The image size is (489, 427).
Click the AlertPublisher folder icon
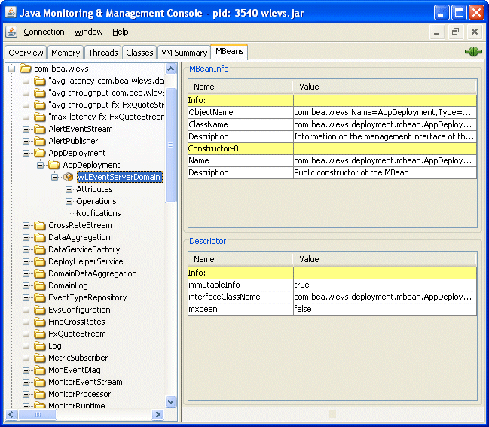coord(40,141)
